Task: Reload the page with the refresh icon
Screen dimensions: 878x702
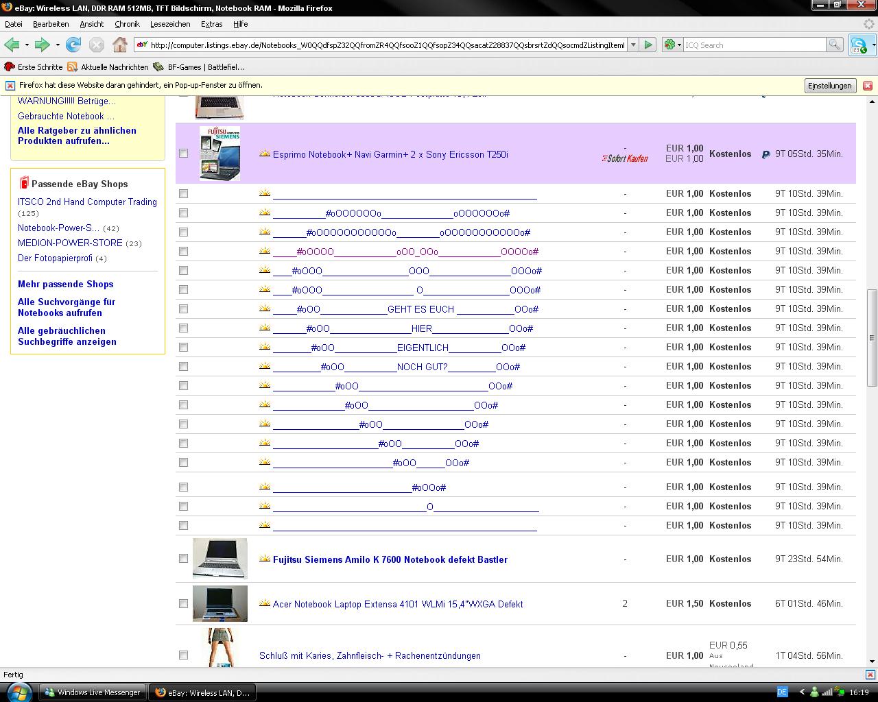Action: 73,45
